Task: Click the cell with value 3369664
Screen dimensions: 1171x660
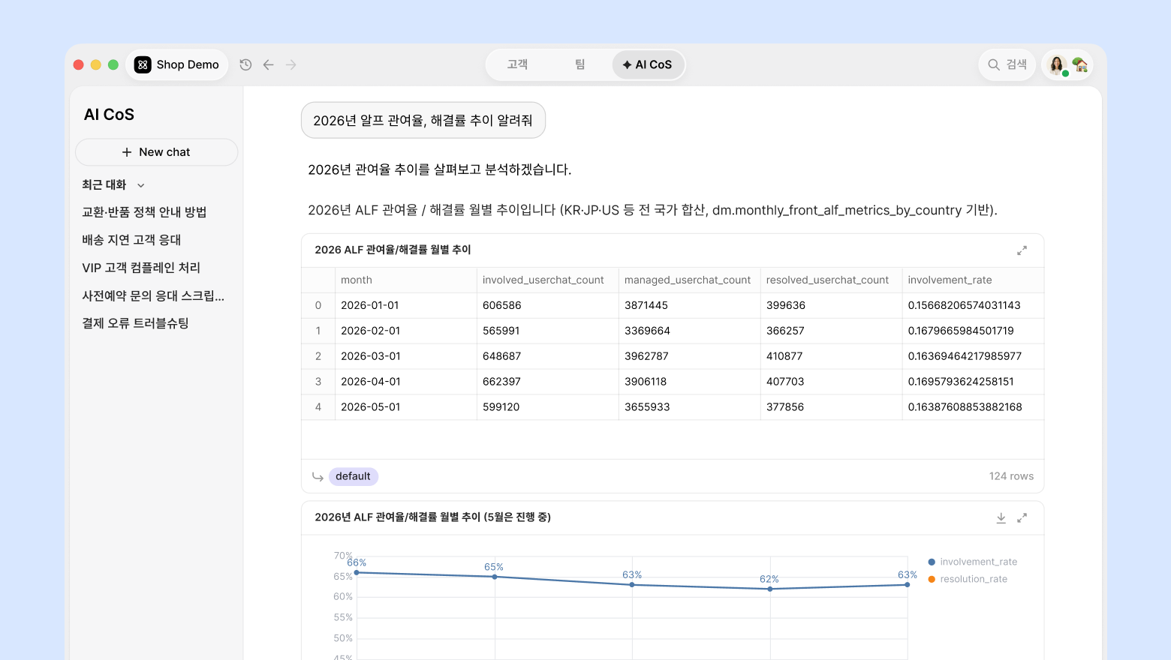Action: click(690, 331)
